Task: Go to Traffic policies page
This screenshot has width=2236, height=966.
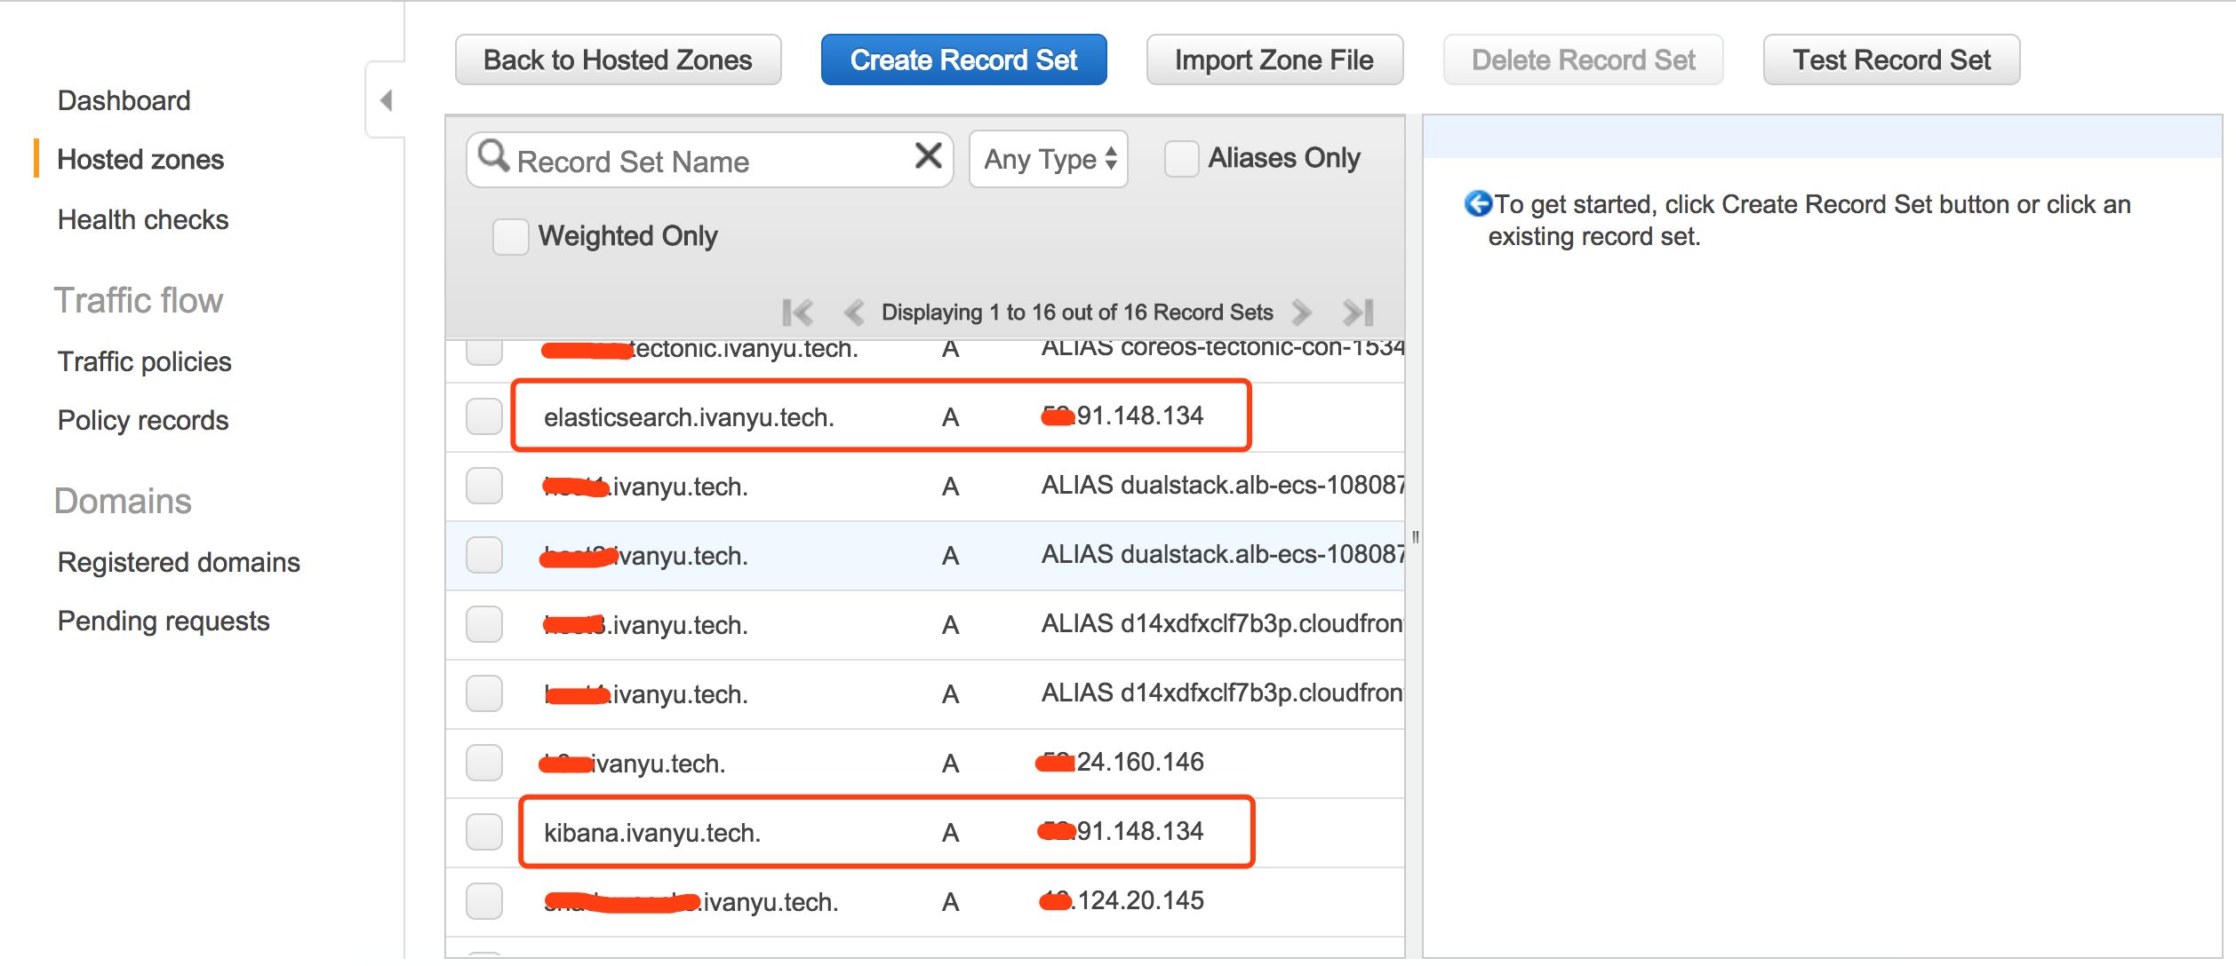Action: point(144,361)
